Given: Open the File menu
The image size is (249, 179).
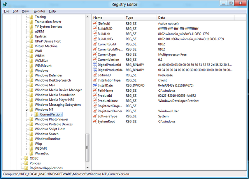Looking at the screenshot, I should point(7,11).
